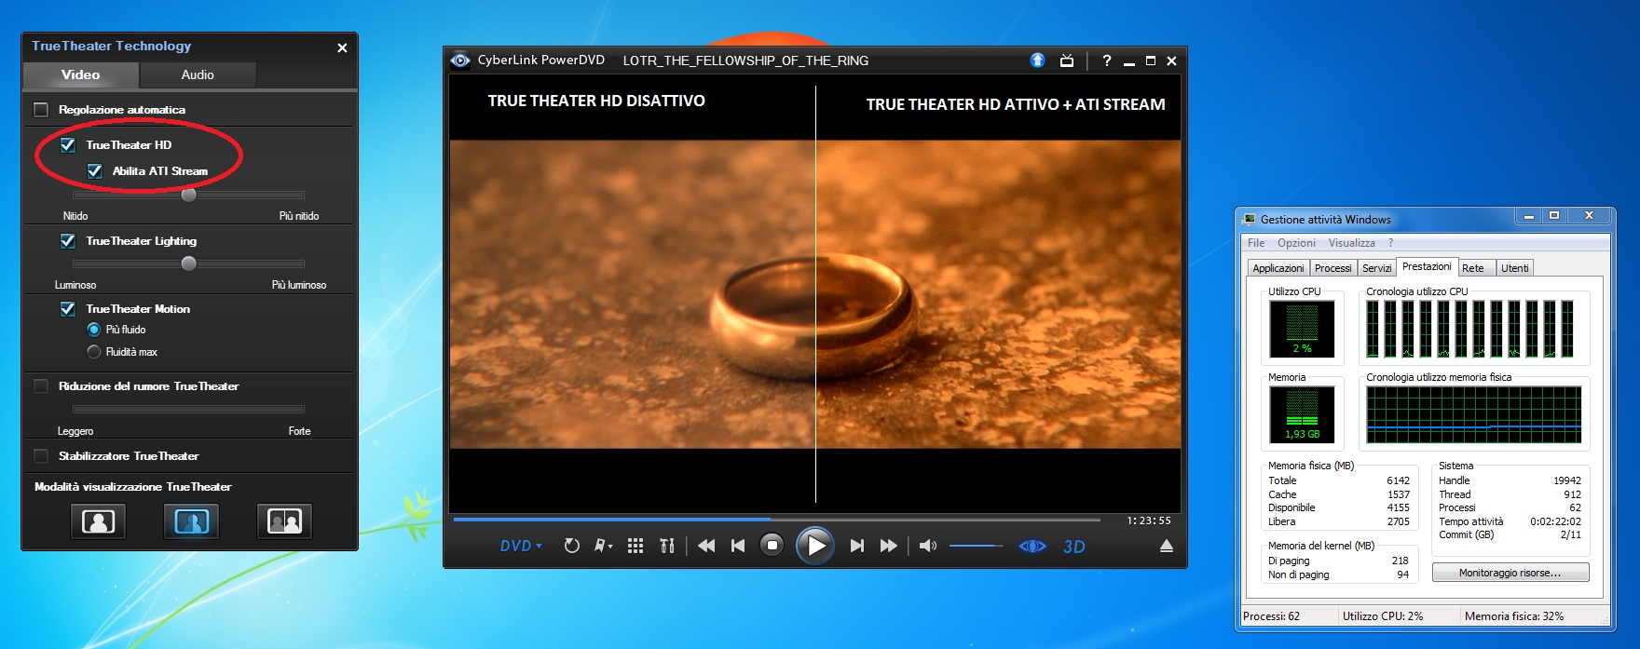
Task: Enable 3D playback mode
Action: tap(1073, 547)
